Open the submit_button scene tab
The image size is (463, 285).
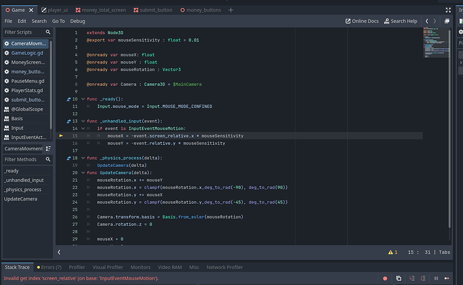point(153,10)
